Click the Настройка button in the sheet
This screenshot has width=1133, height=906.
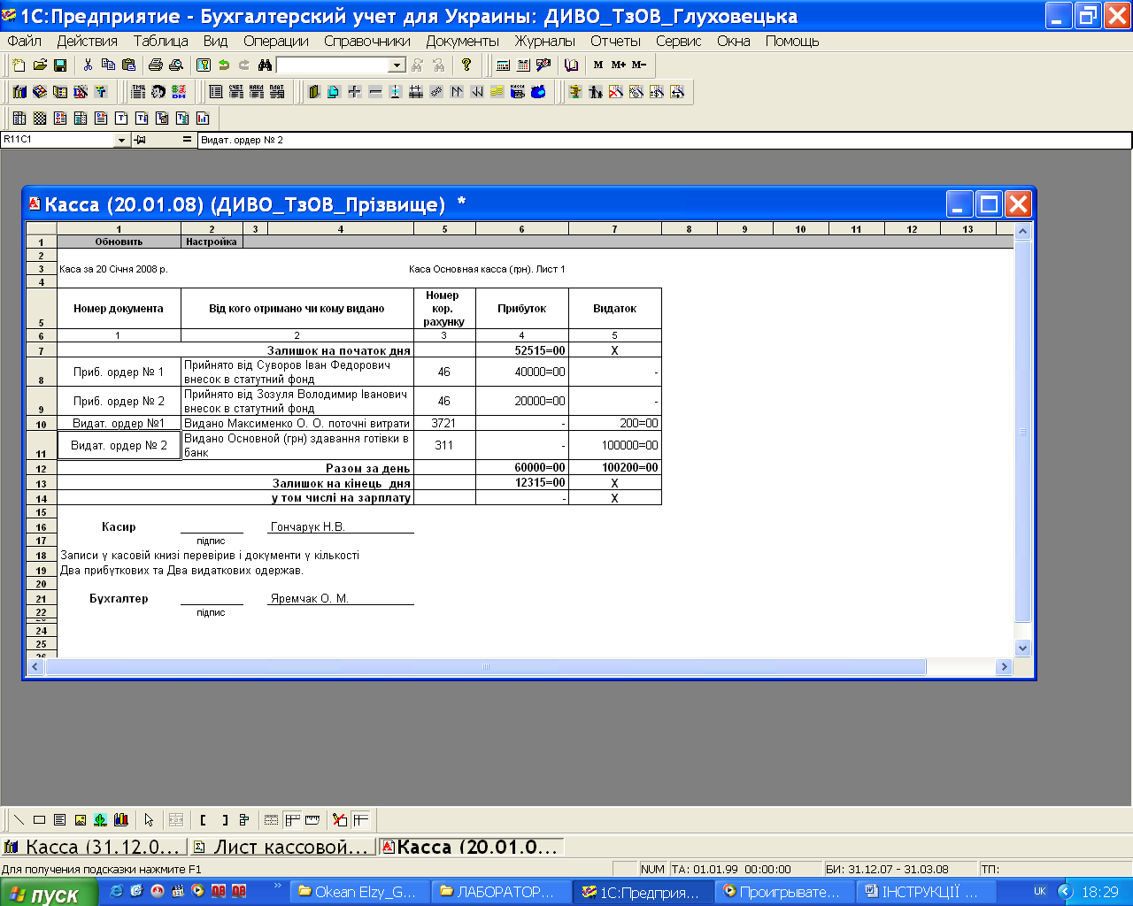[212, 242]
